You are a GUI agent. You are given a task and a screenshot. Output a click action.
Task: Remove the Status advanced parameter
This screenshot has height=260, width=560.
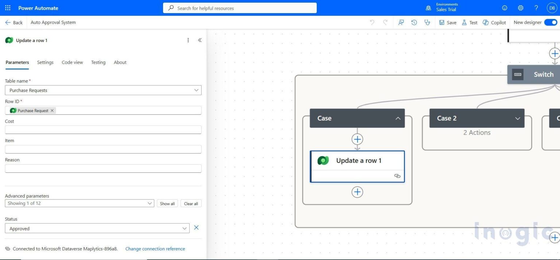pos(196,228)
